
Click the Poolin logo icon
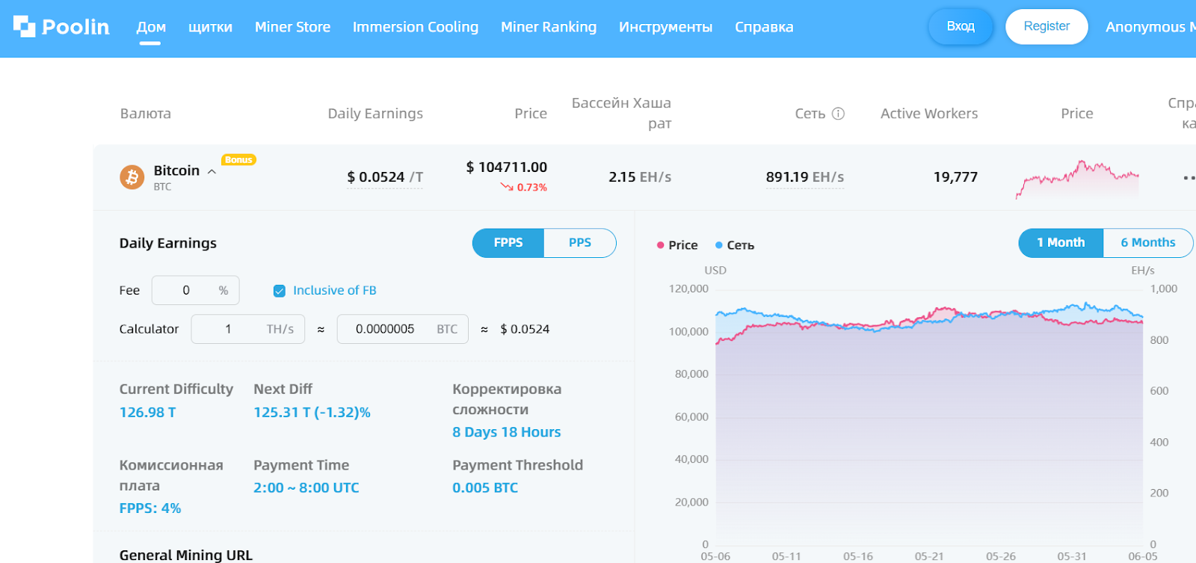click(x=24, y=27)
